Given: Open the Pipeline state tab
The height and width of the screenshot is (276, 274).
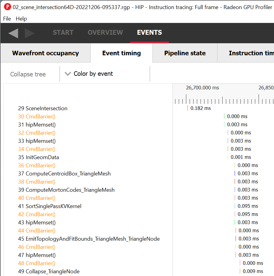Looking at the screenshot, I should pos(185,53).
